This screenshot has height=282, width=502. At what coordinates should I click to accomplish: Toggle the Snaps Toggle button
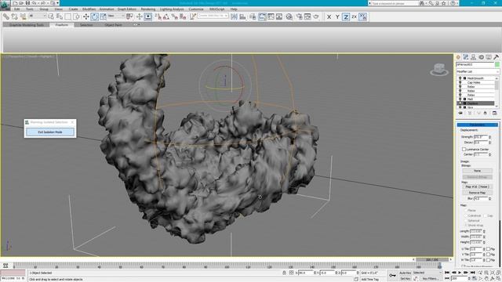tap(158, 16)
